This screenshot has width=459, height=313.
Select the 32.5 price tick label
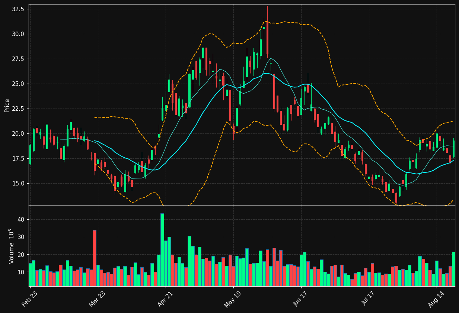click(x=18, y=9)
